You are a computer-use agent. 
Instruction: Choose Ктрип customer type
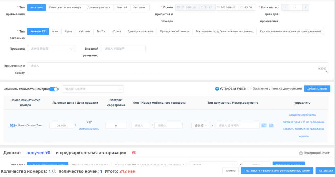[x=68, y=31]
